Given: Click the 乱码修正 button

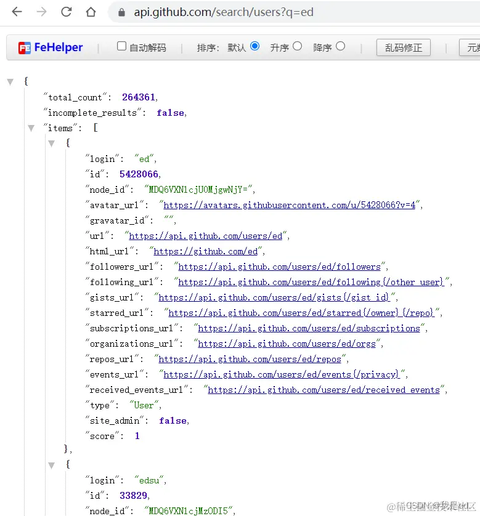Looking at the screenshot, I should [404, 47].
